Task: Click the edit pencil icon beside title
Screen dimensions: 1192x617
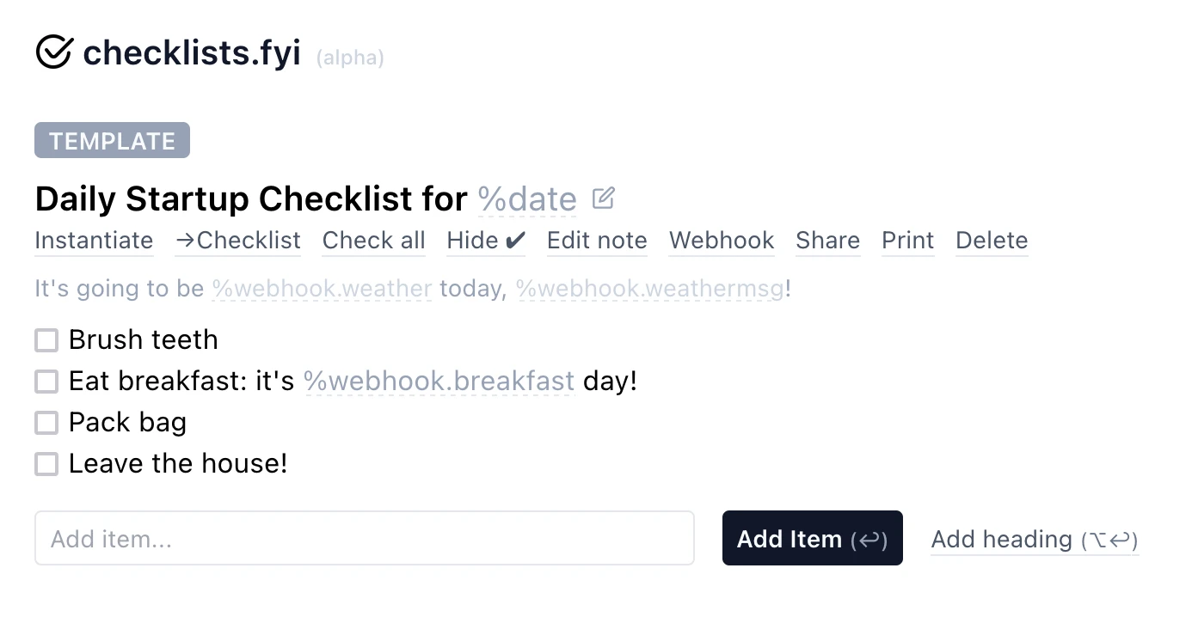Action: 604,199
